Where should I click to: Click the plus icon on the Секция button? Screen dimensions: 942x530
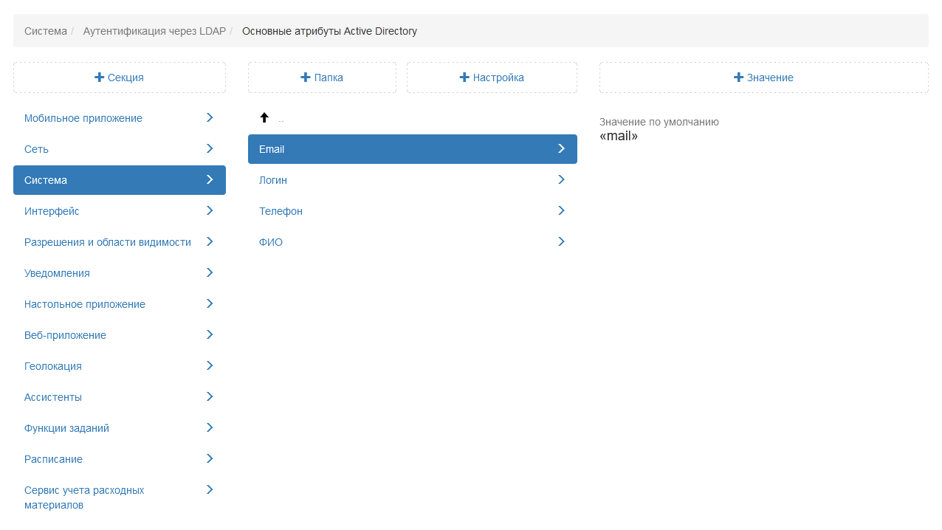100,78
